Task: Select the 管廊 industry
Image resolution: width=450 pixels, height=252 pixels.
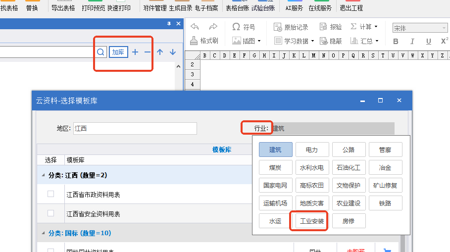Action: (386, 150)
